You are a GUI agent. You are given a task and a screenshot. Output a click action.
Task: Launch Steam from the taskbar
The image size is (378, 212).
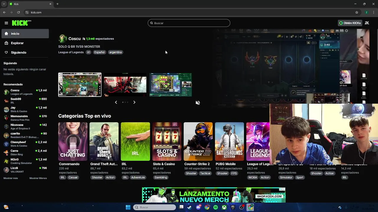(189, 207)
